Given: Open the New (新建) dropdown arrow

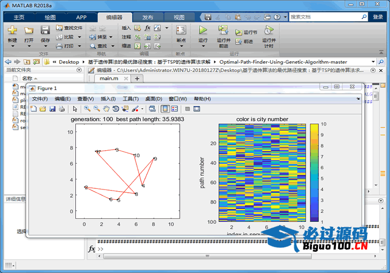Looking at the screenshot, I should coord(13,46).
